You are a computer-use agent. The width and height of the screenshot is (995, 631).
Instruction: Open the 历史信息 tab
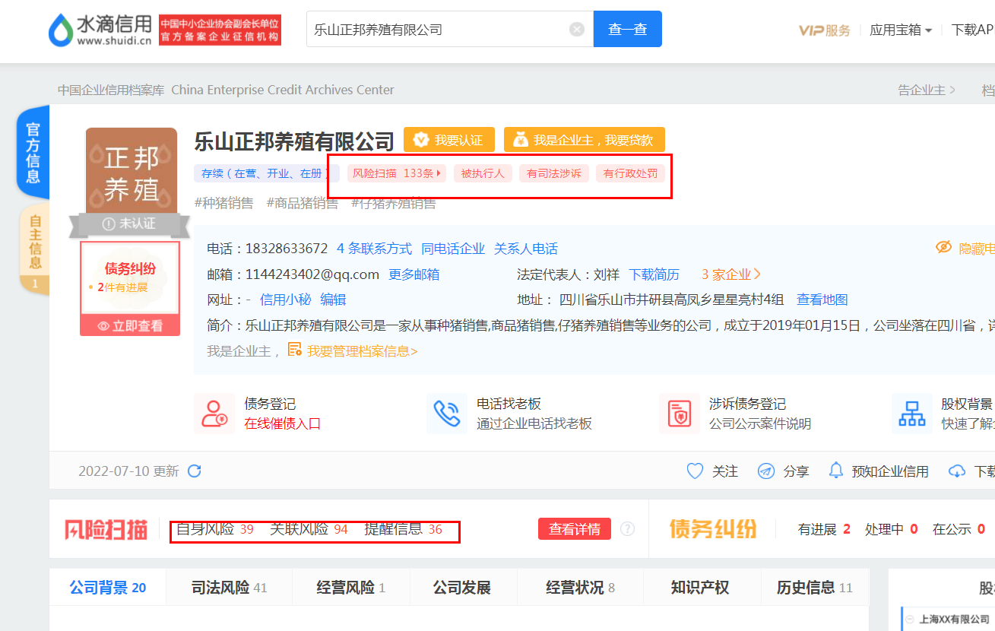coord(814,588)
